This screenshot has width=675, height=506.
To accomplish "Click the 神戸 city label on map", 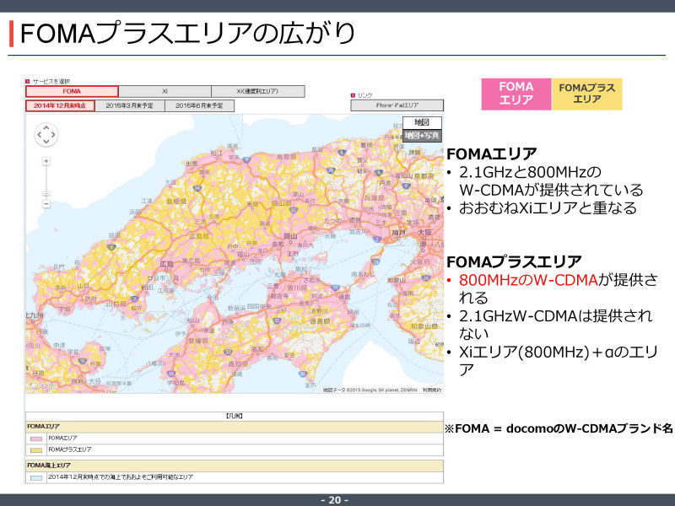I will 399,233.
